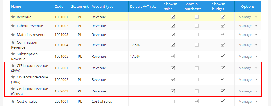Toggle Show in budget for account 1002003
This screenshot has width=271, height=106.
(x=223, y=91)
